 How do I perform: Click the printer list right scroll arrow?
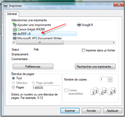pyautogui.click(x=114, y=43)
